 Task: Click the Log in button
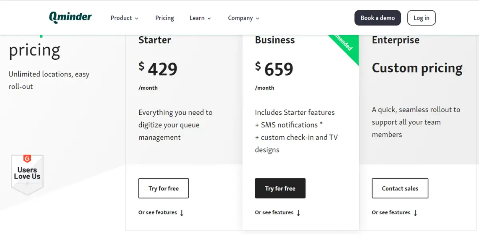(x=422, y=18)
